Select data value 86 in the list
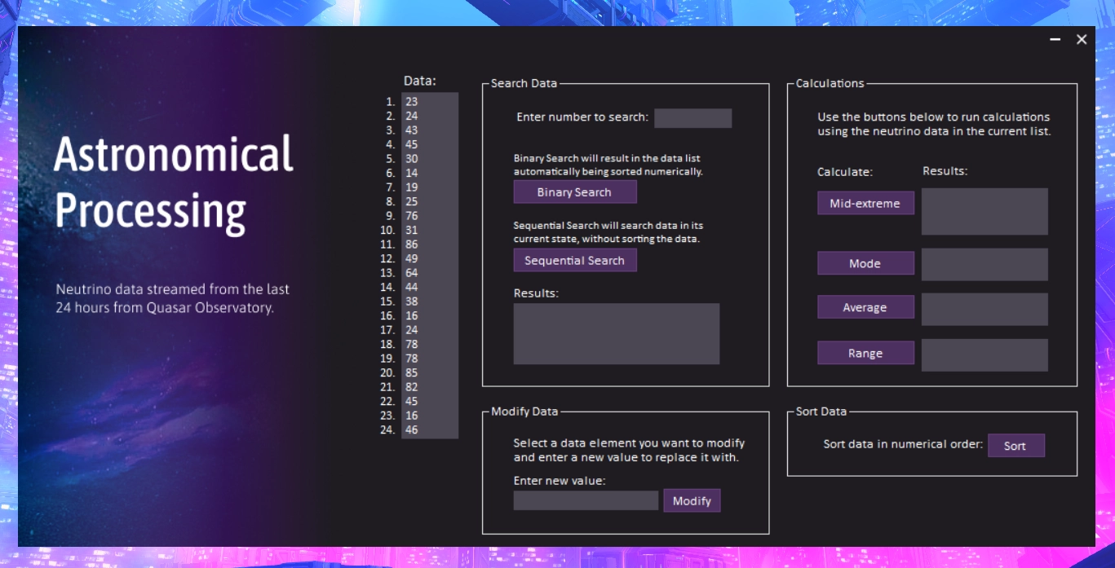Image resolution: width=1115 pixels, height=568 pixels. tap(430, 244)
